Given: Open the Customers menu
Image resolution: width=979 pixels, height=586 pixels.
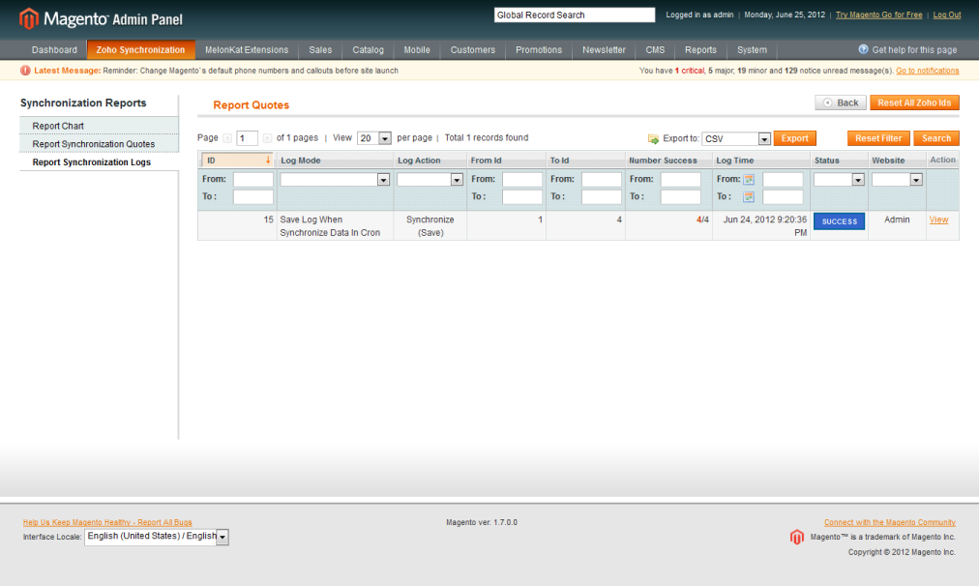Looking at the screenshot, I should pos(473,50).
